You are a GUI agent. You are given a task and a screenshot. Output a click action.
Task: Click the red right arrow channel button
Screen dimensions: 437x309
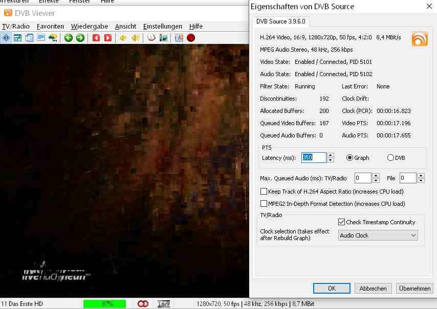pos(107,38)
